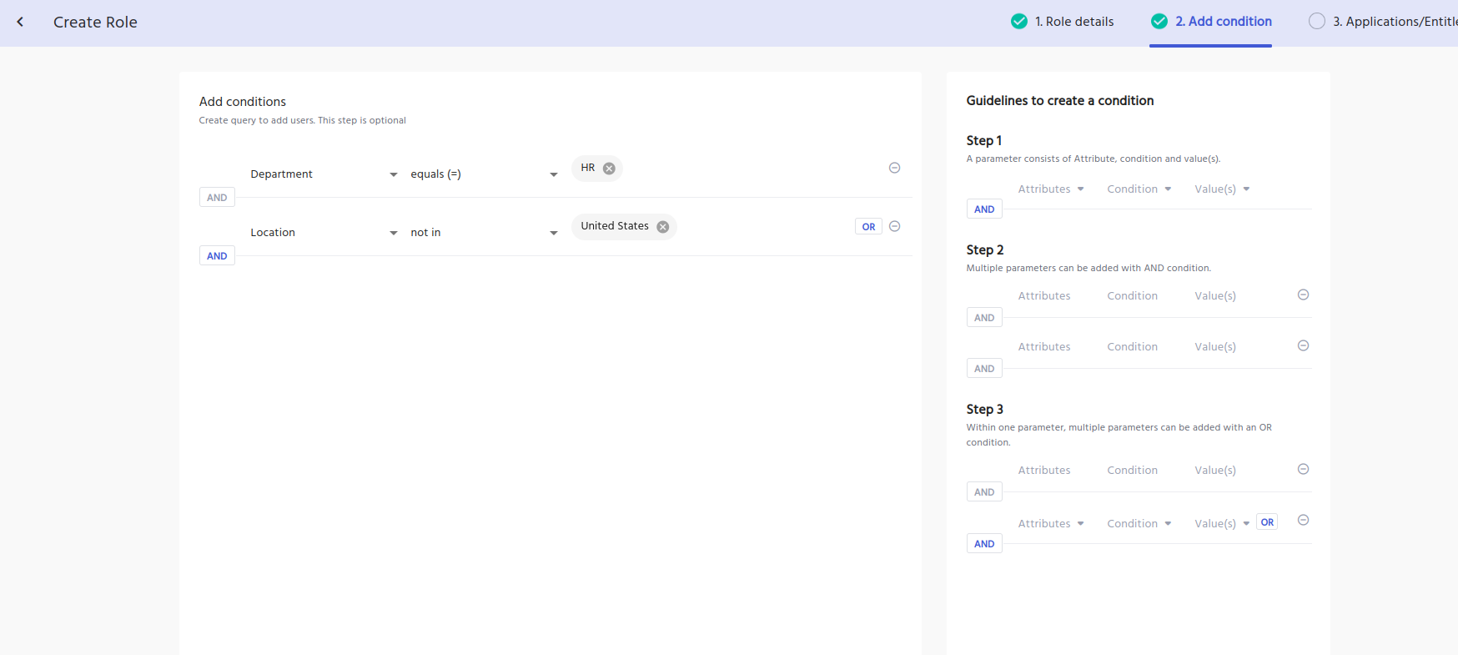Select the Applications step circle indicator
This screenshot has height=655, width=1458.
click(1316, 22)
